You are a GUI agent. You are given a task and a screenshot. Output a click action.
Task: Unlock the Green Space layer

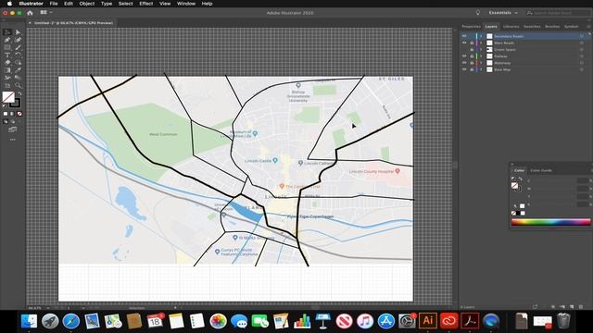[x=472, y=49]
